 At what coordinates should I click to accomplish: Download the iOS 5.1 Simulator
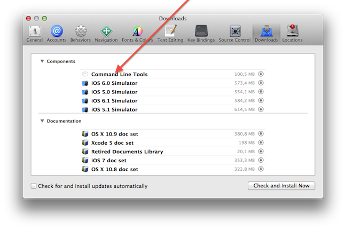[261, 109]
